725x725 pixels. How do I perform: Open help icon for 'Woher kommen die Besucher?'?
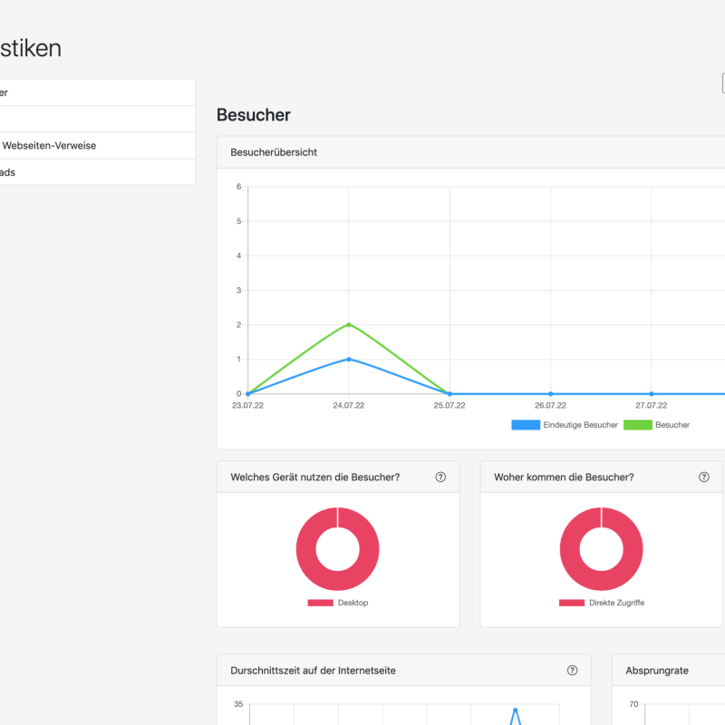coord(704,477)
